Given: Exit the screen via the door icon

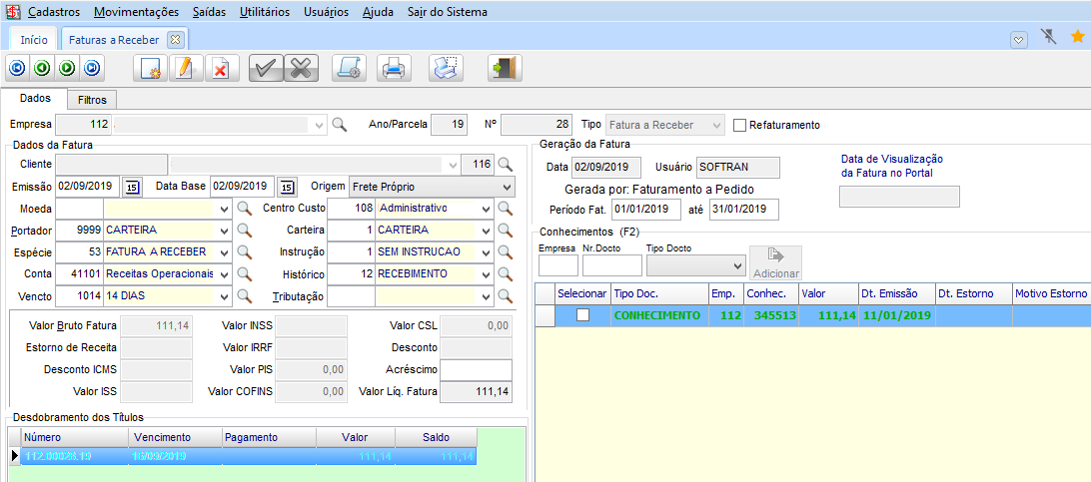Looking at the screenshot, I should 505,68.
